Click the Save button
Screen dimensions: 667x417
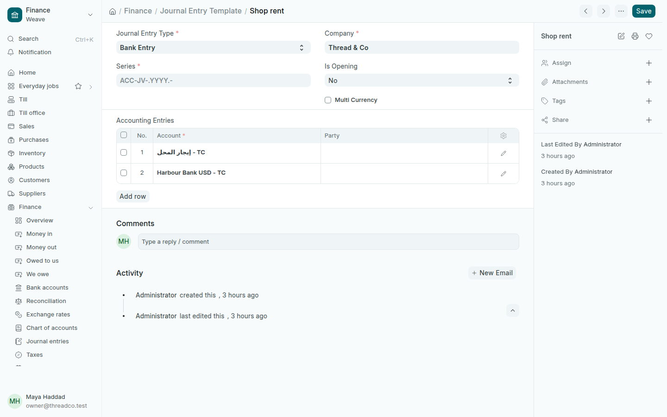[x=644, y=11]
